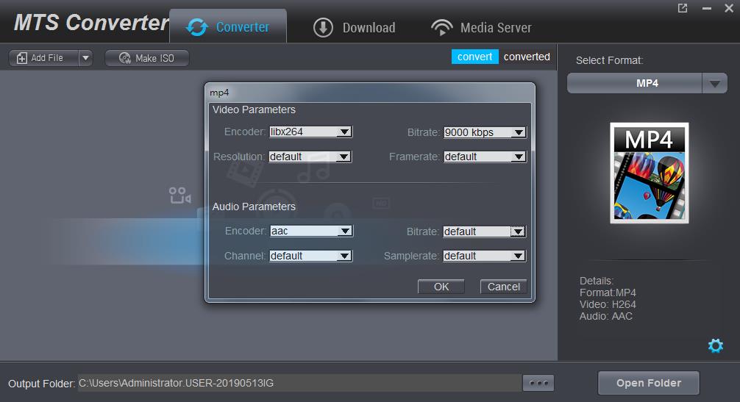This screenshot has height=402, width=740.
Task: Click the Converter refresh arrows icon
Action: (197, 28)
